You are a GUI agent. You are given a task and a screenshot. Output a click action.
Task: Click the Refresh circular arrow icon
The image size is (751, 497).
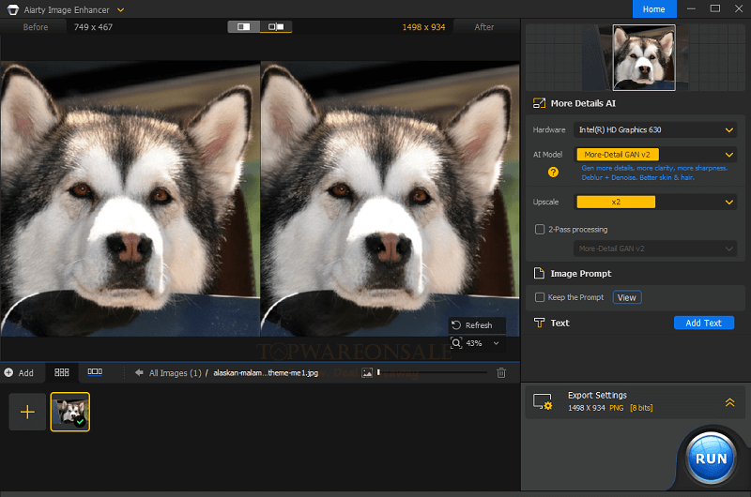tap(456, 325)
